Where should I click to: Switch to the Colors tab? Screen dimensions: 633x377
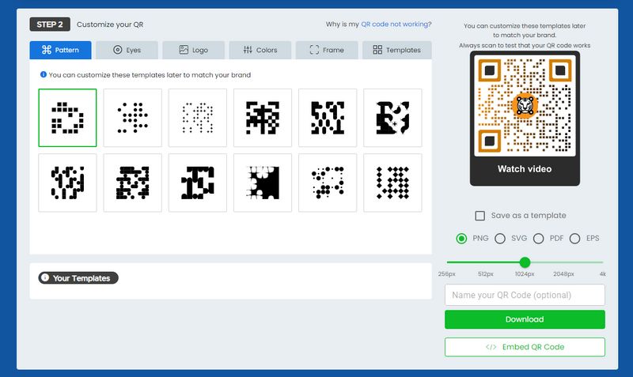pos(260,50)
